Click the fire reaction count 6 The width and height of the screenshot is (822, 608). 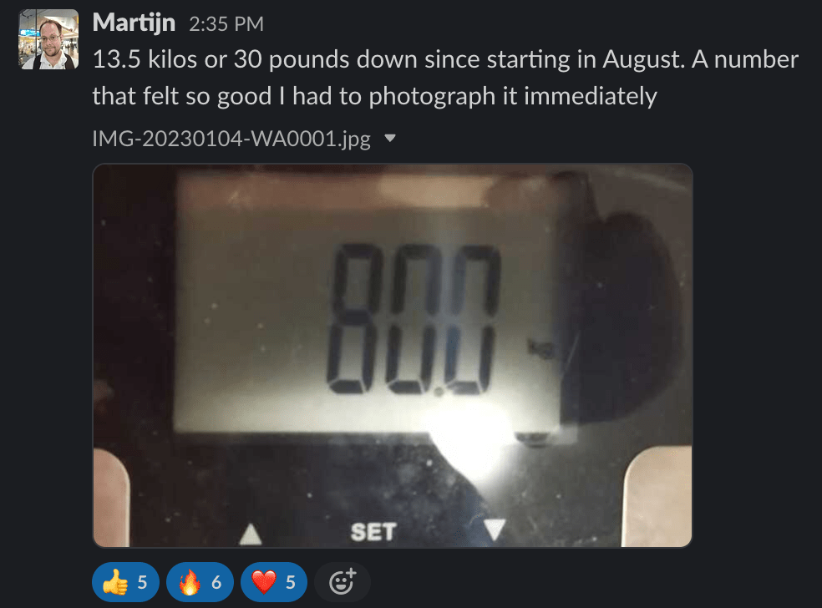coord(216,582)
